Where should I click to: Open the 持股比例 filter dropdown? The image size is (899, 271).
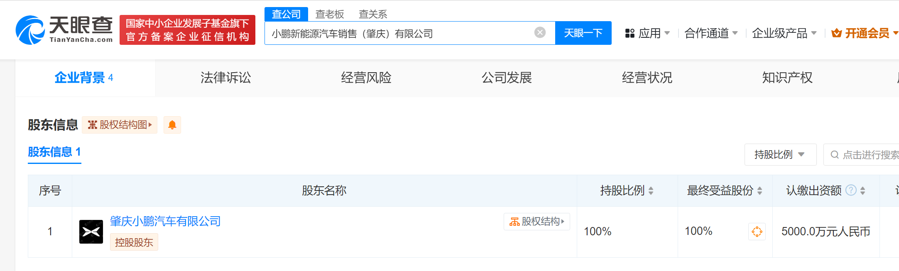point(780,155)
